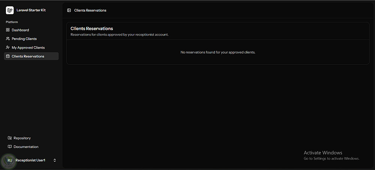Open the Documentation link
375x170 pixels.
pos(26,147)
